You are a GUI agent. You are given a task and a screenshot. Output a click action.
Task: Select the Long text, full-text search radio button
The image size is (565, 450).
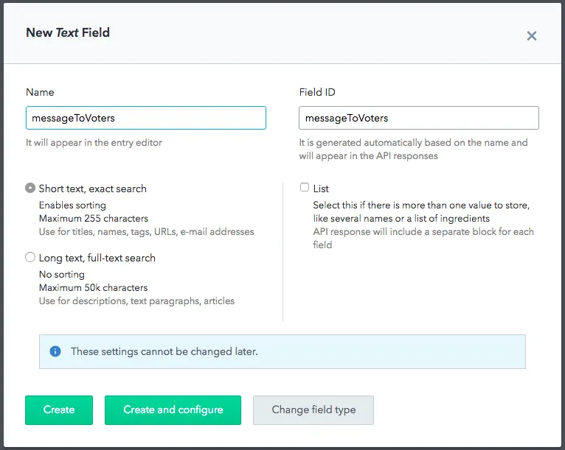(x=30, y=257)
